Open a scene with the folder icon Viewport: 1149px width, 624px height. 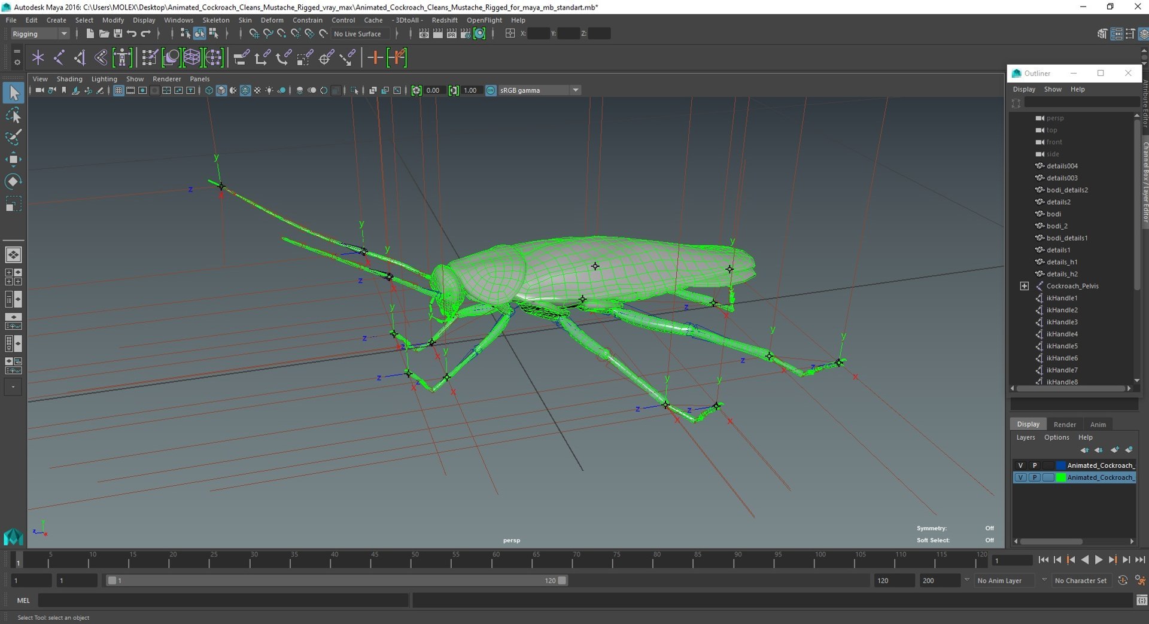(x=104, y=34)
